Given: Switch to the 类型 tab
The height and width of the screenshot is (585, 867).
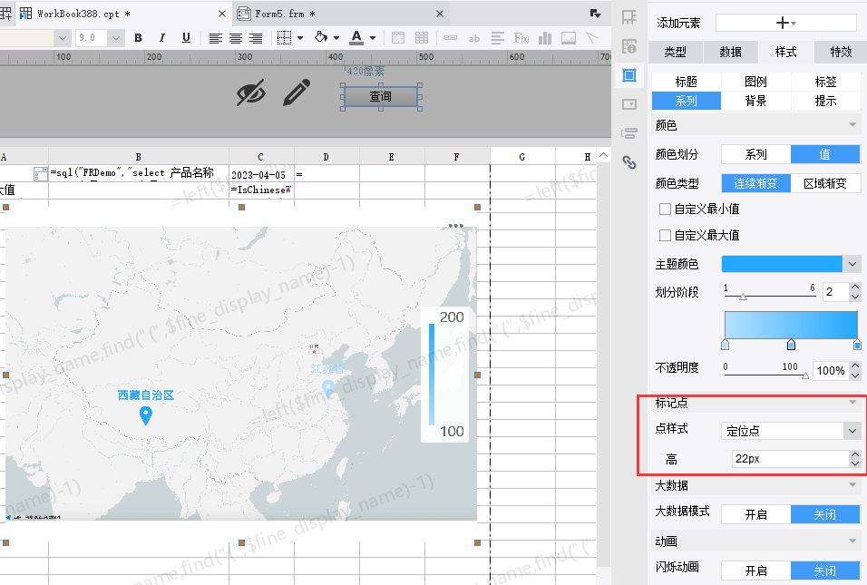Looking at the screenshot, I should point(675,52).
